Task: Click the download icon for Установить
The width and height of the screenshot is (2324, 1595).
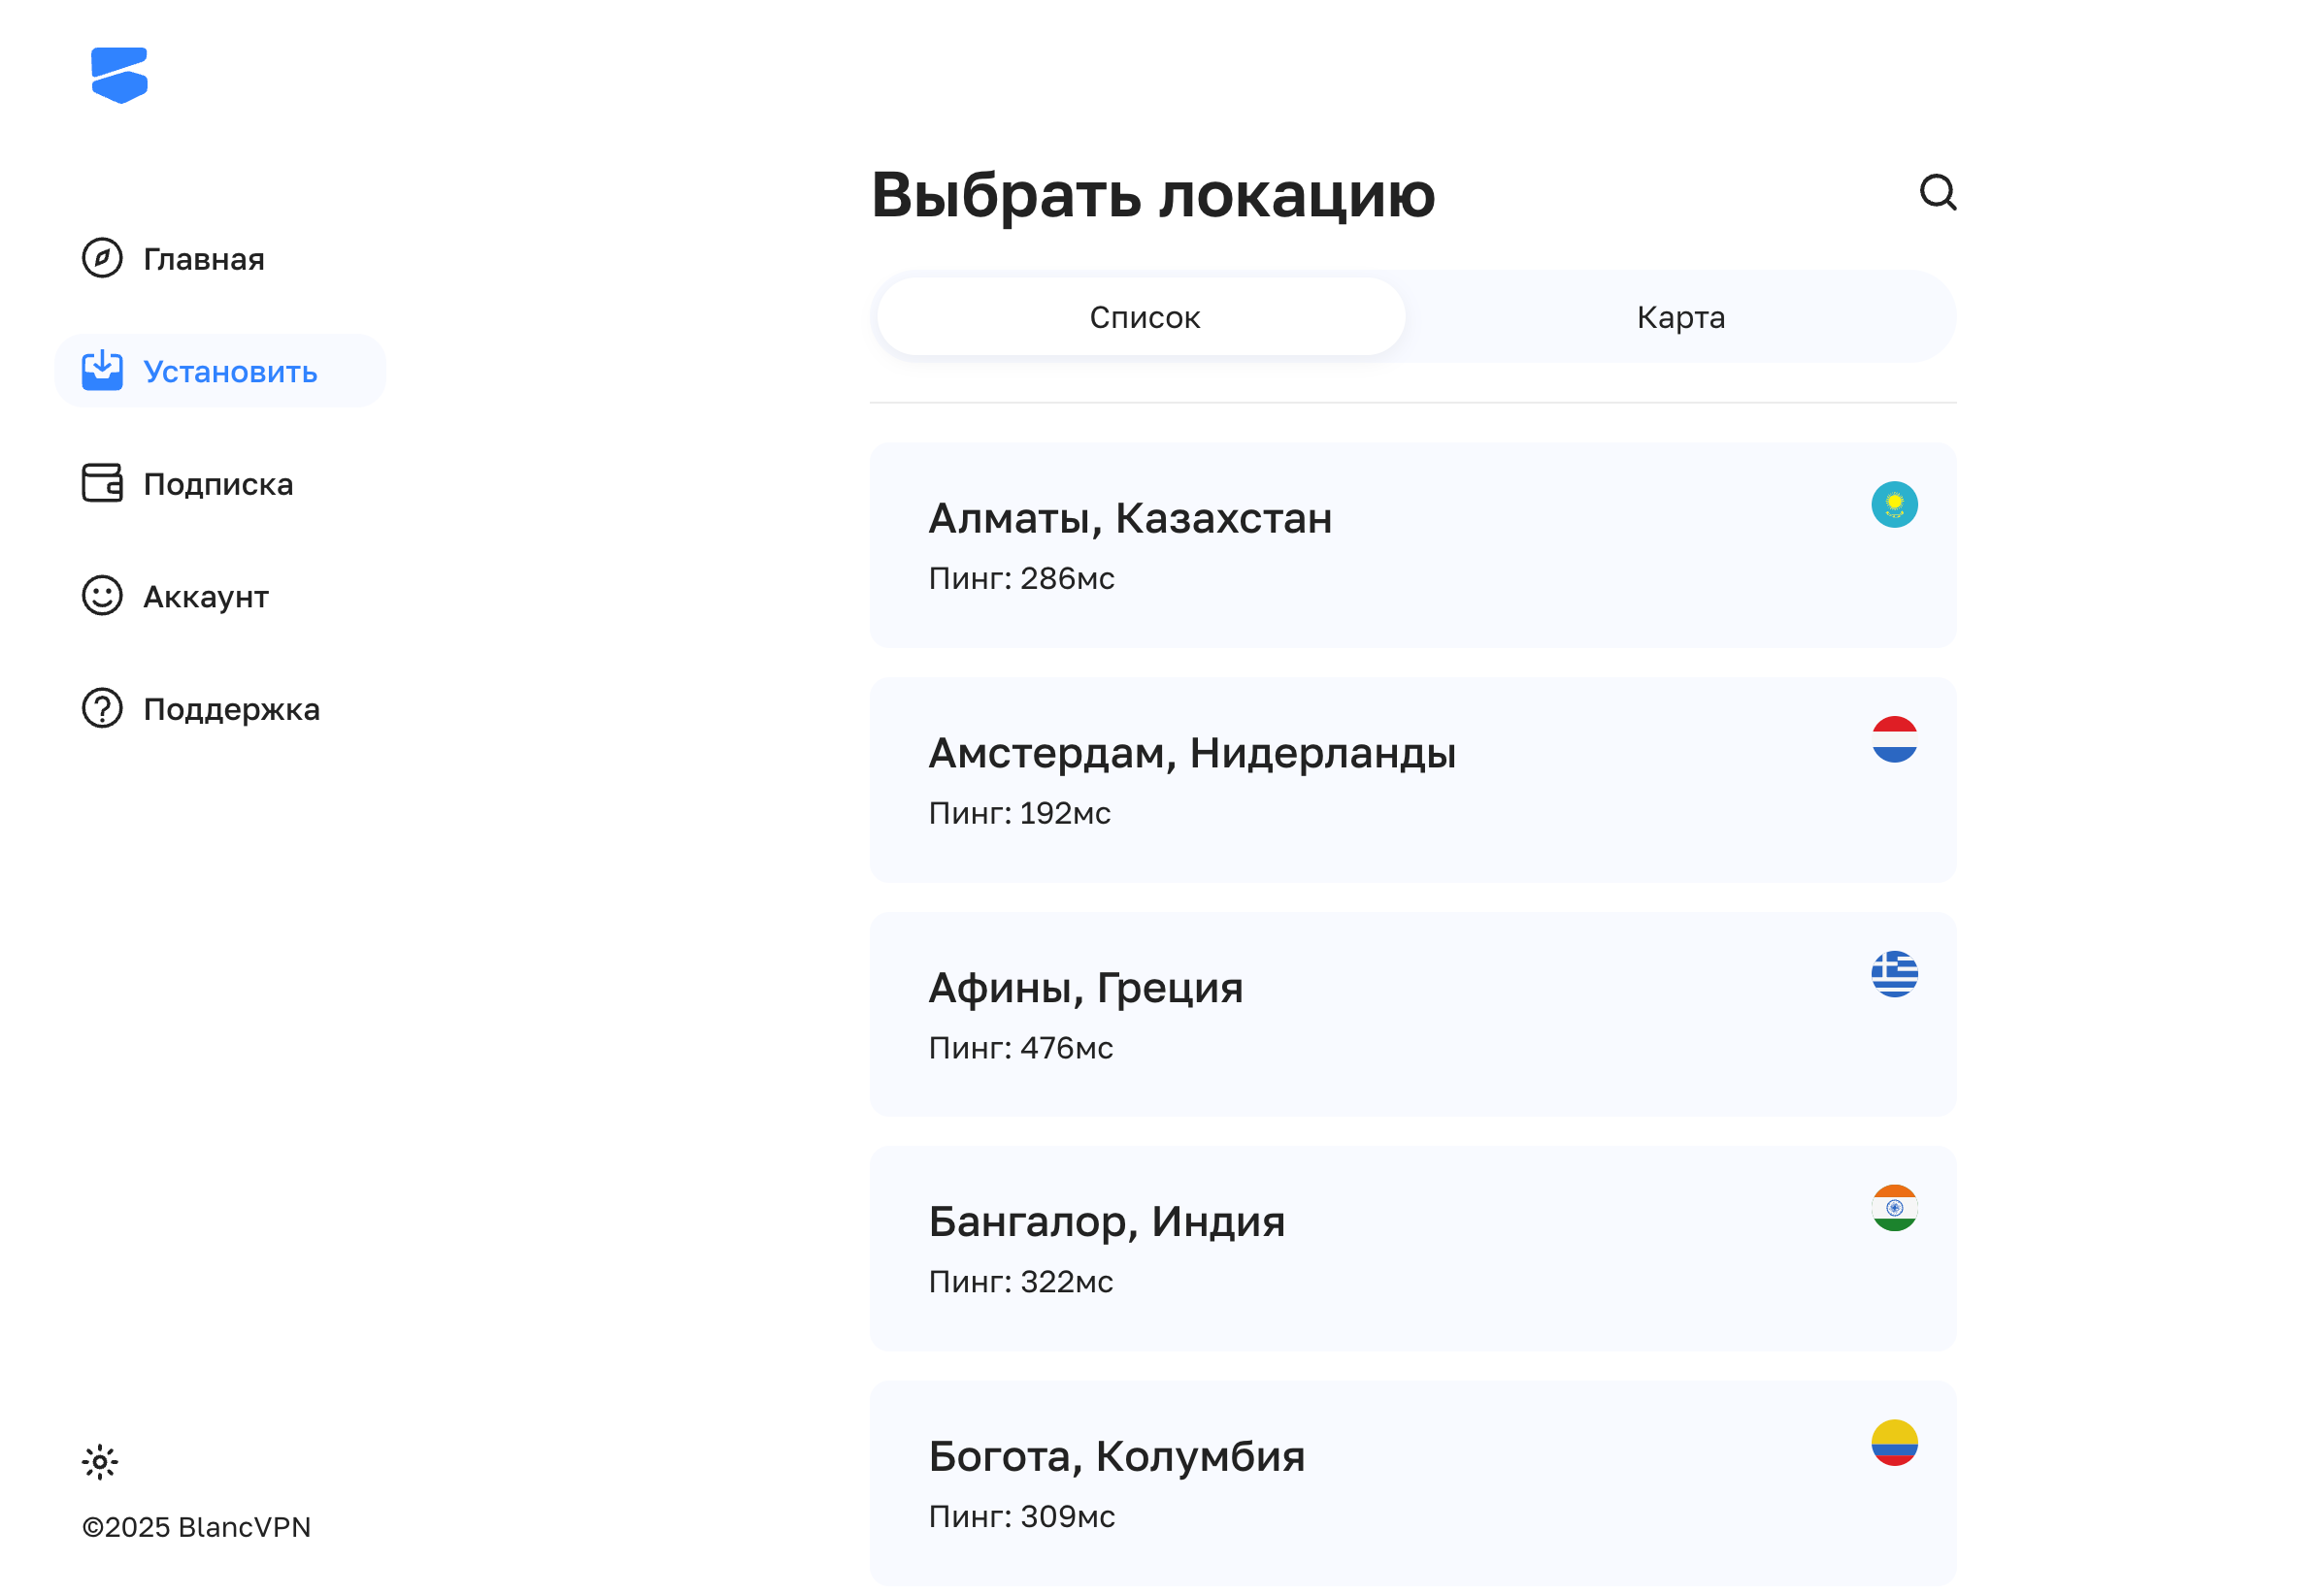Action: pos(102,371)
